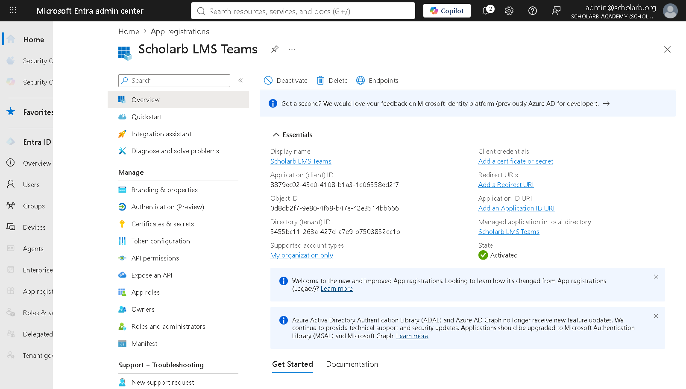Open the portal apps grid menu
Image resolution: width=686 pixels, height=389 pixels.
(x=13, y=10)
